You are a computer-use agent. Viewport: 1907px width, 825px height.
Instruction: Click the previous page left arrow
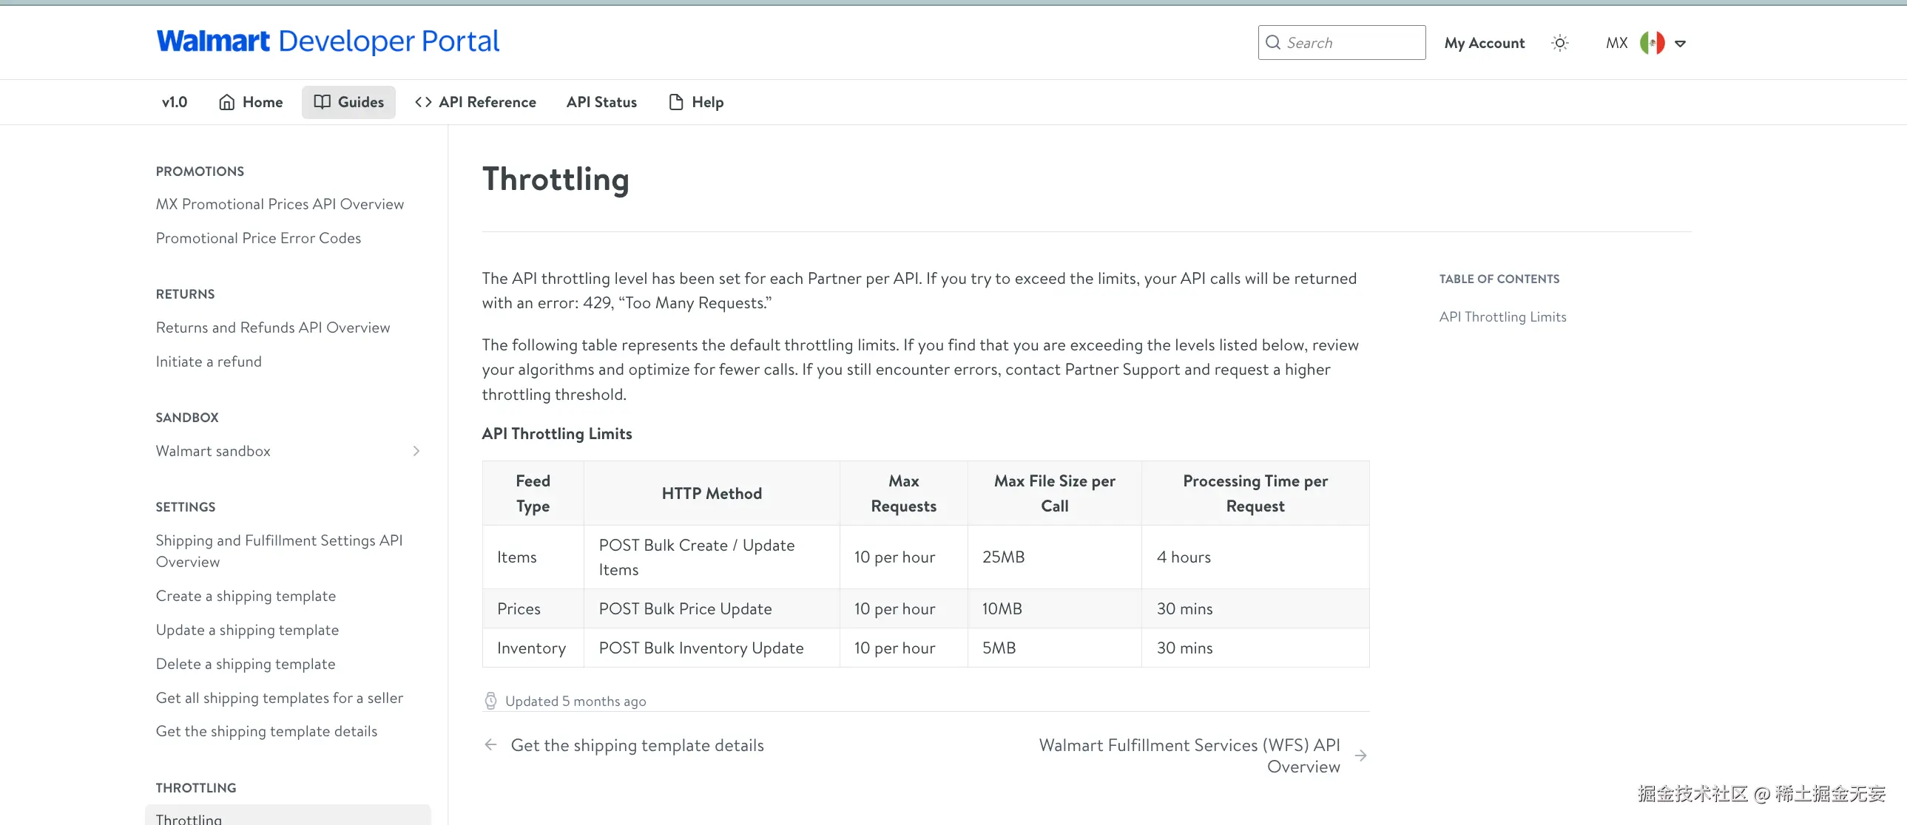[x=490, y=744]
